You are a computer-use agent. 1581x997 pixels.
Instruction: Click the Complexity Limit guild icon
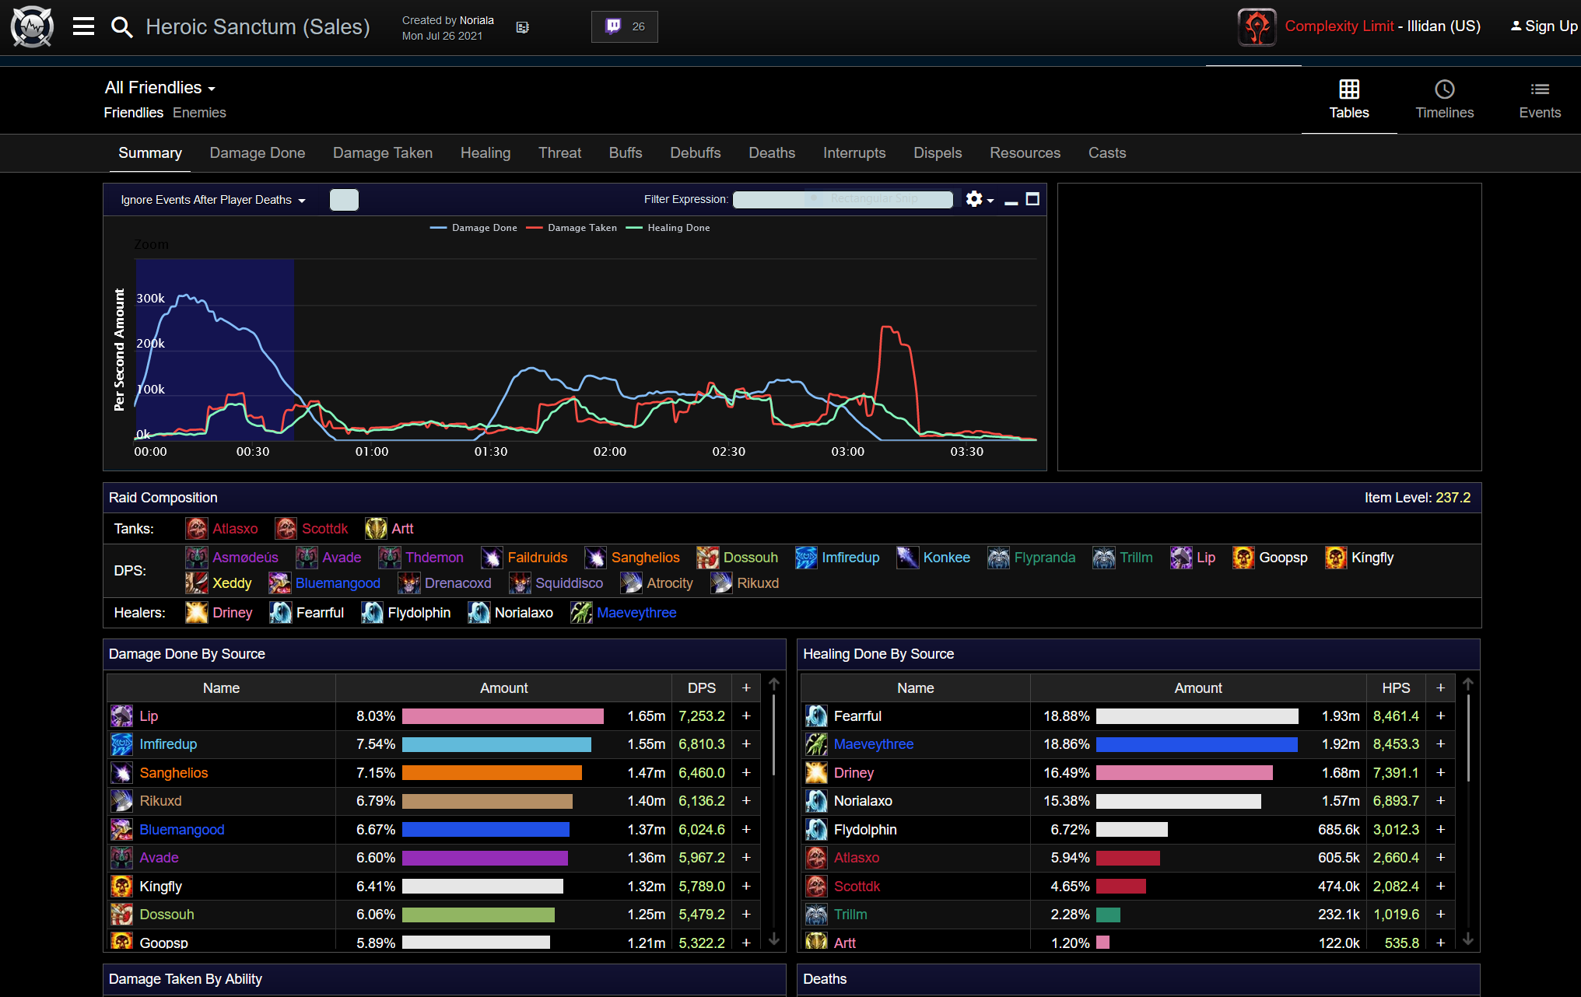click(x=1257, y=24)
